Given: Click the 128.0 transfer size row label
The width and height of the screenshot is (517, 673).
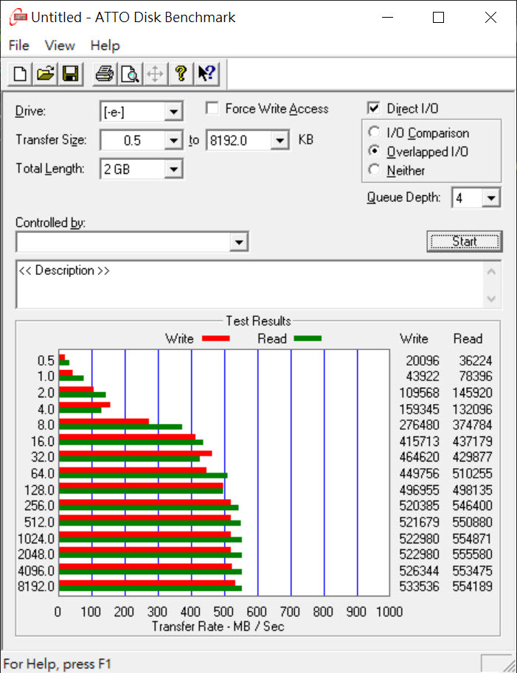Looking at the screenshot, I should 39,489.
